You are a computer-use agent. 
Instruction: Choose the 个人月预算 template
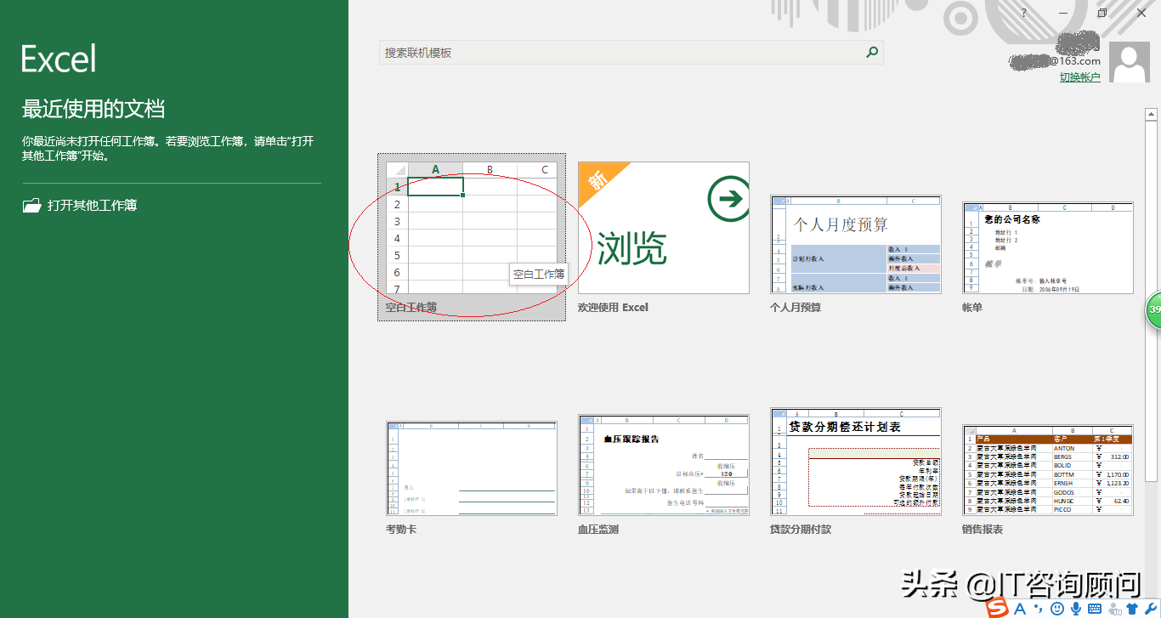tap(856, 254)
